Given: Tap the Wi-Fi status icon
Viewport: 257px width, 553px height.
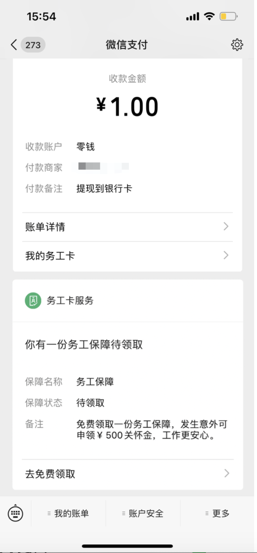Looking at the screenshot, I should point(209,16).
